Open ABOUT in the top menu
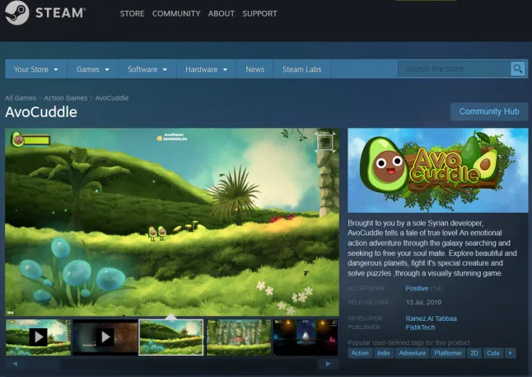This screenshot has height=377, width=532. pos(222,13)
